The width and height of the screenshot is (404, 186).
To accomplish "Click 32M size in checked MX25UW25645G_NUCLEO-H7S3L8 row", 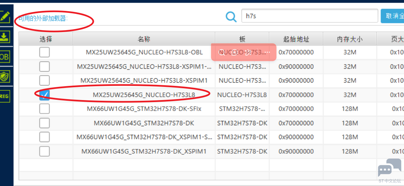I will coord(350,95).
